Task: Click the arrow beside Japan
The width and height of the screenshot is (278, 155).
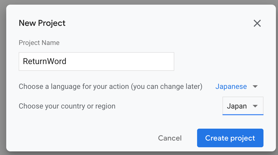Action: pyautogui.click(x=255, y=106)
